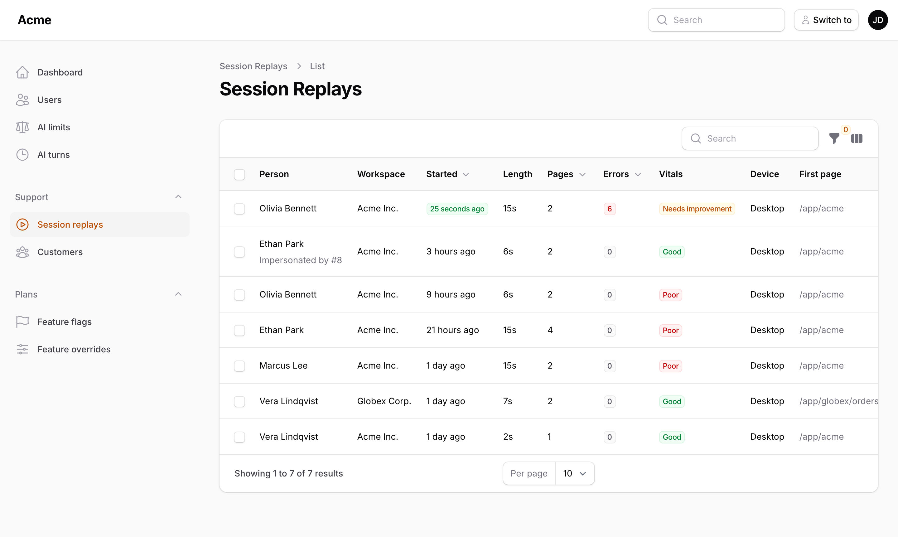
Task: Go to Users in the sidebar
Action: pyautogui.click(x=99, y=100)
